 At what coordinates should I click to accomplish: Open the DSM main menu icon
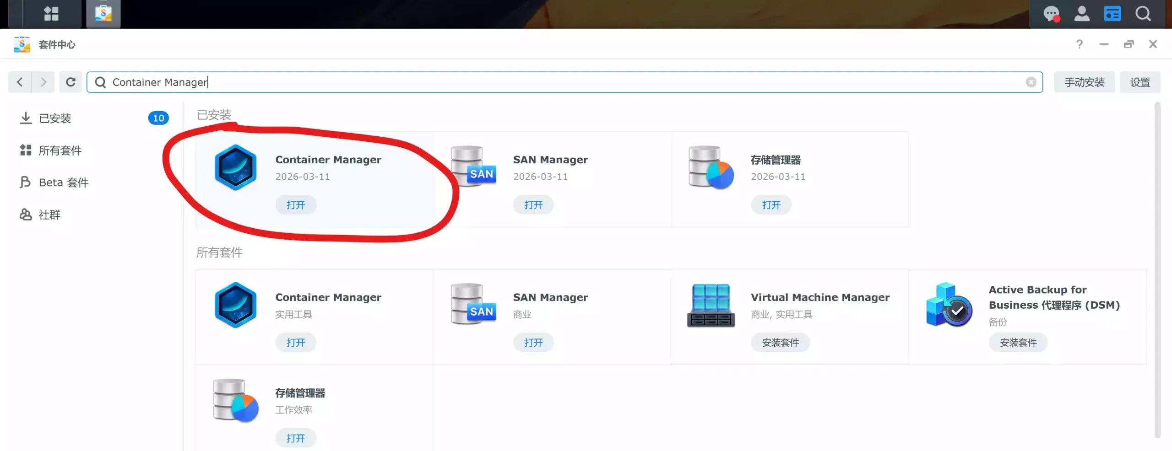click(51, 14)
